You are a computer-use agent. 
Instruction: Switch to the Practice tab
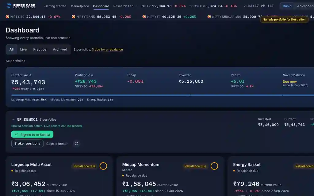pos(40,49)
